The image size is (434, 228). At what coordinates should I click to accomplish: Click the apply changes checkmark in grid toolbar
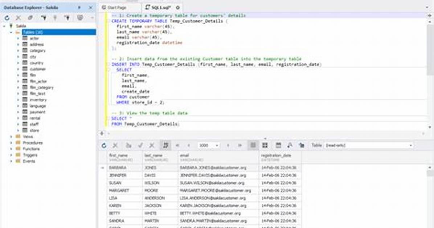click(x=140, y=146)
